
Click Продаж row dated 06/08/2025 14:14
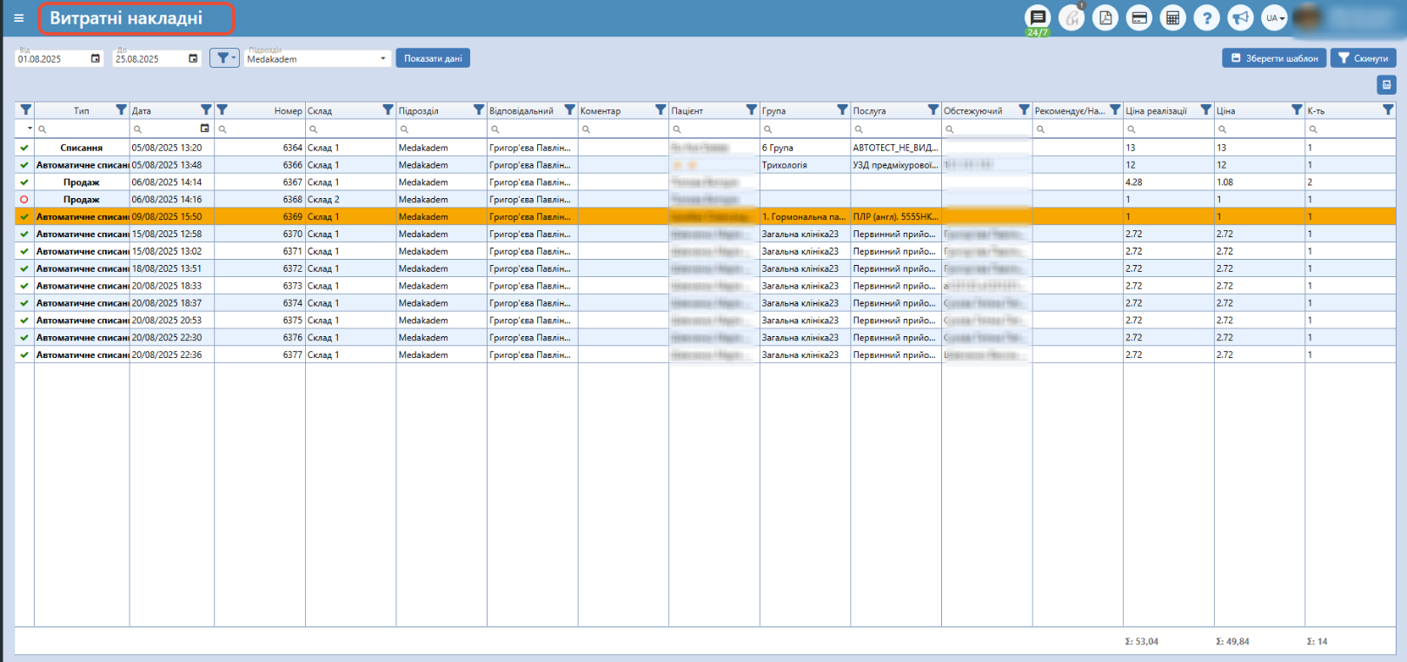(705, 182)
